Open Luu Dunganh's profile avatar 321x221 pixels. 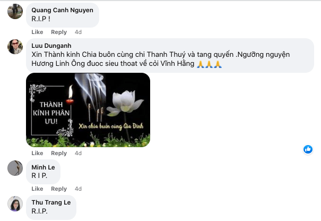[x=15, y=47]
